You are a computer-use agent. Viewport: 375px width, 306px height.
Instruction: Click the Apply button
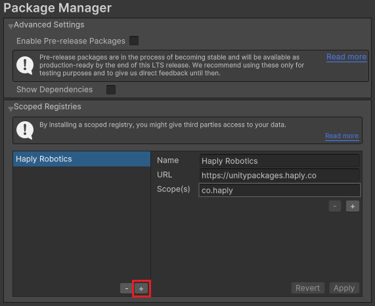point(344,288)
